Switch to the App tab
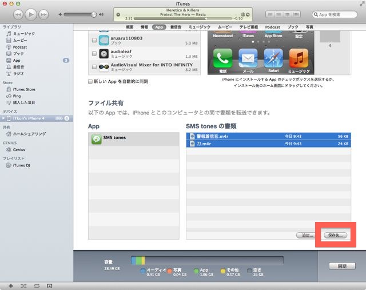 pos(159,27)
